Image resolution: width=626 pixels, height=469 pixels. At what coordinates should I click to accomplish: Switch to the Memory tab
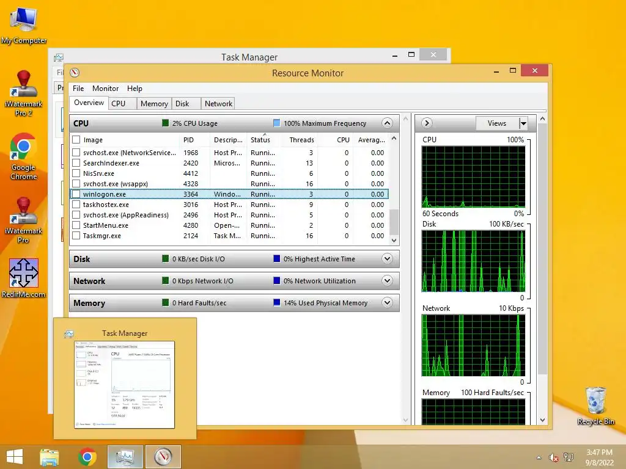(x=154, y=103)
